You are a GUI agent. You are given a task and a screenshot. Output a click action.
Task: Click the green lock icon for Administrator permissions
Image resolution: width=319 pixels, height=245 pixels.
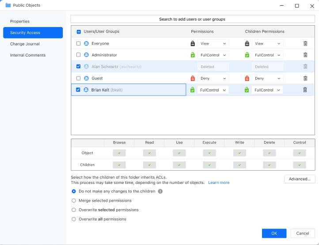tap(193, 55)
